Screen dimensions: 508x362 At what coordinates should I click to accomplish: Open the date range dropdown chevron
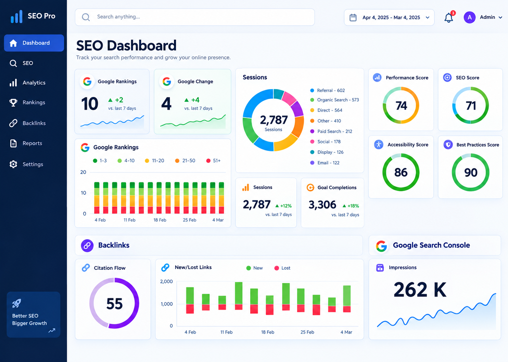click(428, 18)
